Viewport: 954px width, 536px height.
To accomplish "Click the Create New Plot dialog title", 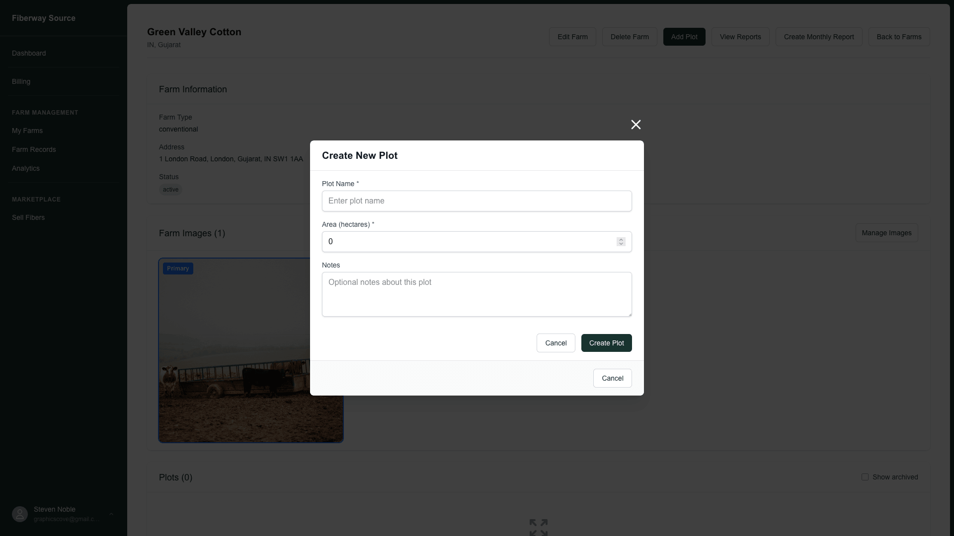I will [360, 155].
